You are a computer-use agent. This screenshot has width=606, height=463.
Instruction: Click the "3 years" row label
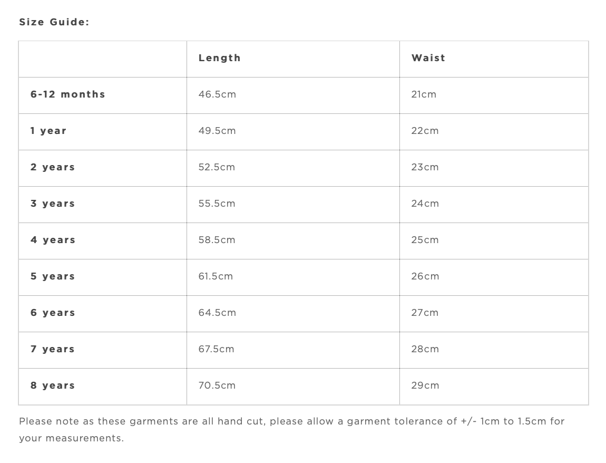[x=53, y=204]
